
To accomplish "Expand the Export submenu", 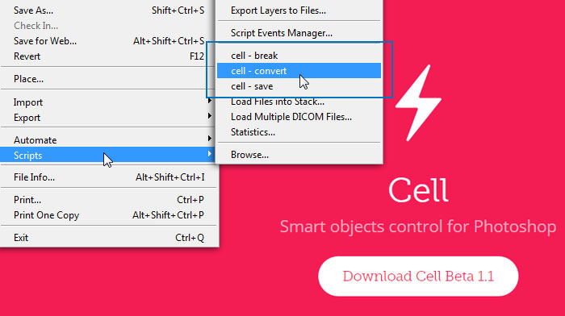I will click(108, 118).
